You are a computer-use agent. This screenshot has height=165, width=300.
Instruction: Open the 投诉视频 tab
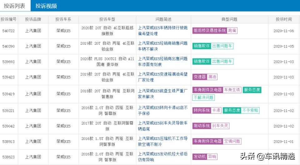[46, 6]
